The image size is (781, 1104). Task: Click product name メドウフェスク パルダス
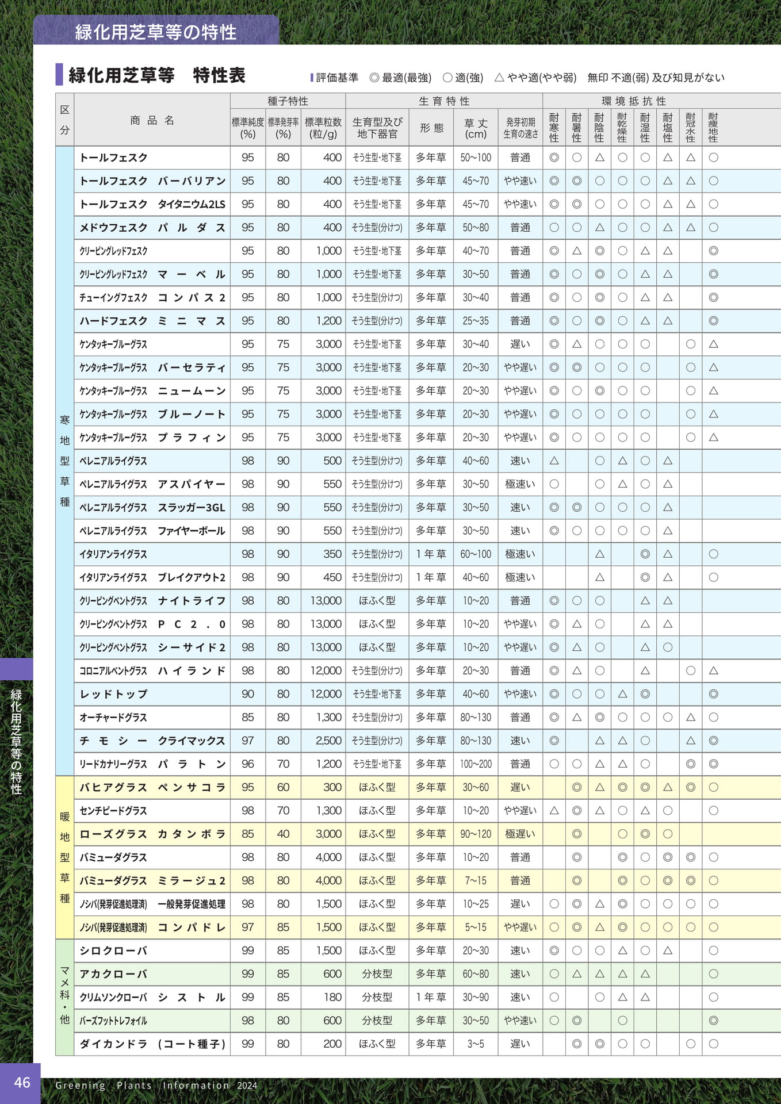(152, 228)
